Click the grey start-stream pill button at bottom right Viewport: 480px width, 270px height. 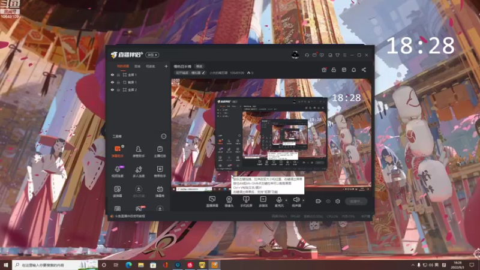click(356, 201)
